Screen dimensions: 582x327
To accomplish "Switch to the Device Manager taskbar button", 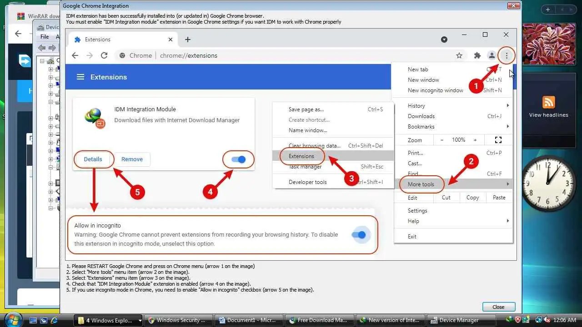I will click(462, 321).
